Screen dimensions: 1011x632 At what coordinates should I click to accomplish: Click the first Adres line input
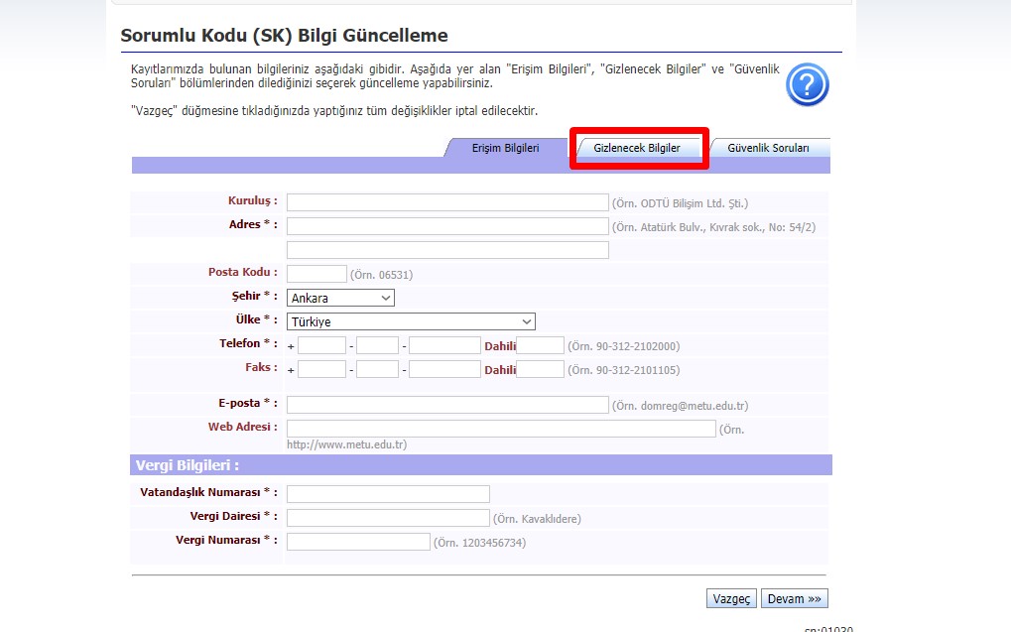pos(447,226)
